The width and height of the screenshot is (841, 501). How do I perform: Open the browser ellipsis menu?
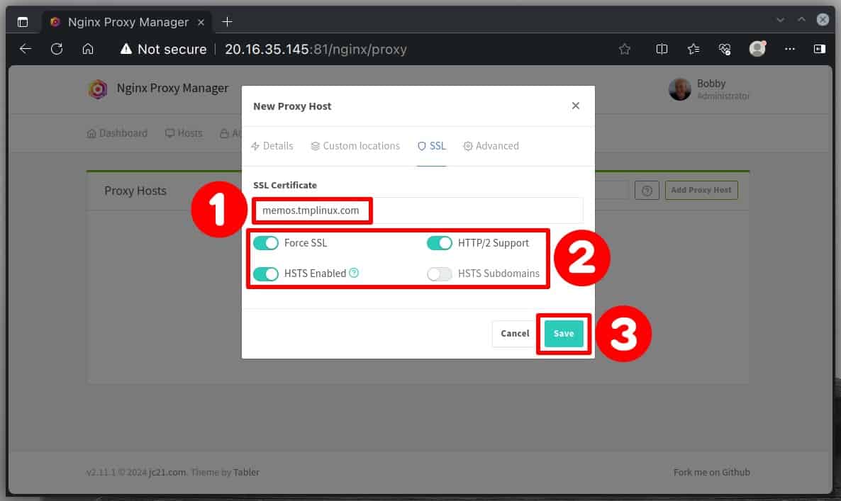tap(789, 49)
